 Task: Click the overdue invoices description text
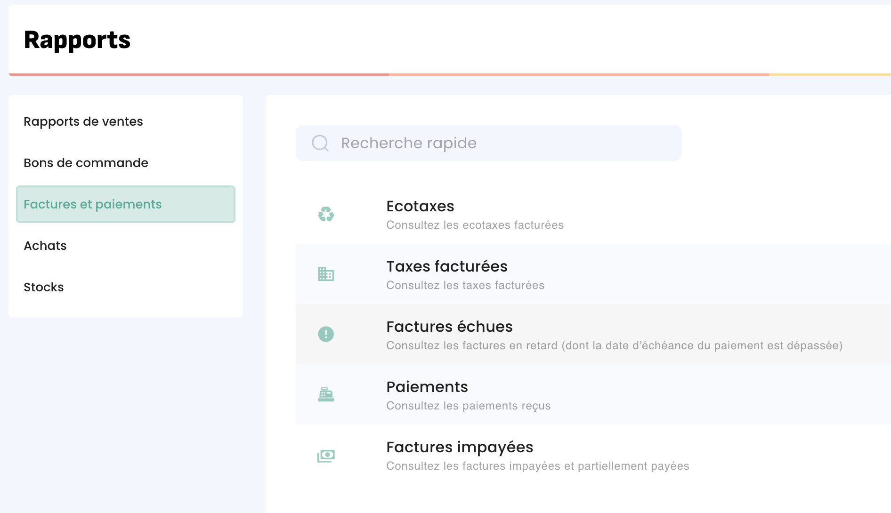(614, 345)
